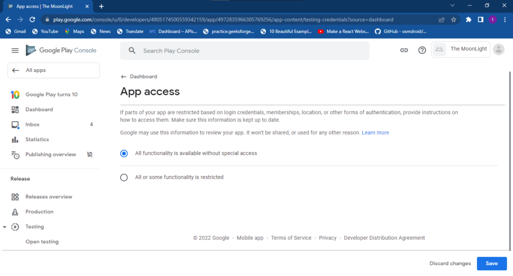Viewport: 513px width, 276px height.
Task: Open the GitHub osmdroid bookmark
Action: [x=400, y=31]
